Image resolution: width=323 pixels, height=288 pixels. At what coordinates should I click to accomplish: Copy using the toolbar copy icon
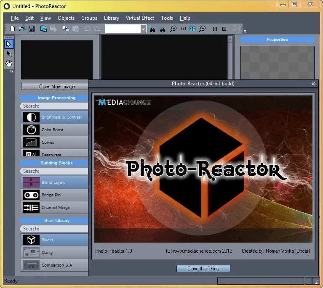point(66,29)
